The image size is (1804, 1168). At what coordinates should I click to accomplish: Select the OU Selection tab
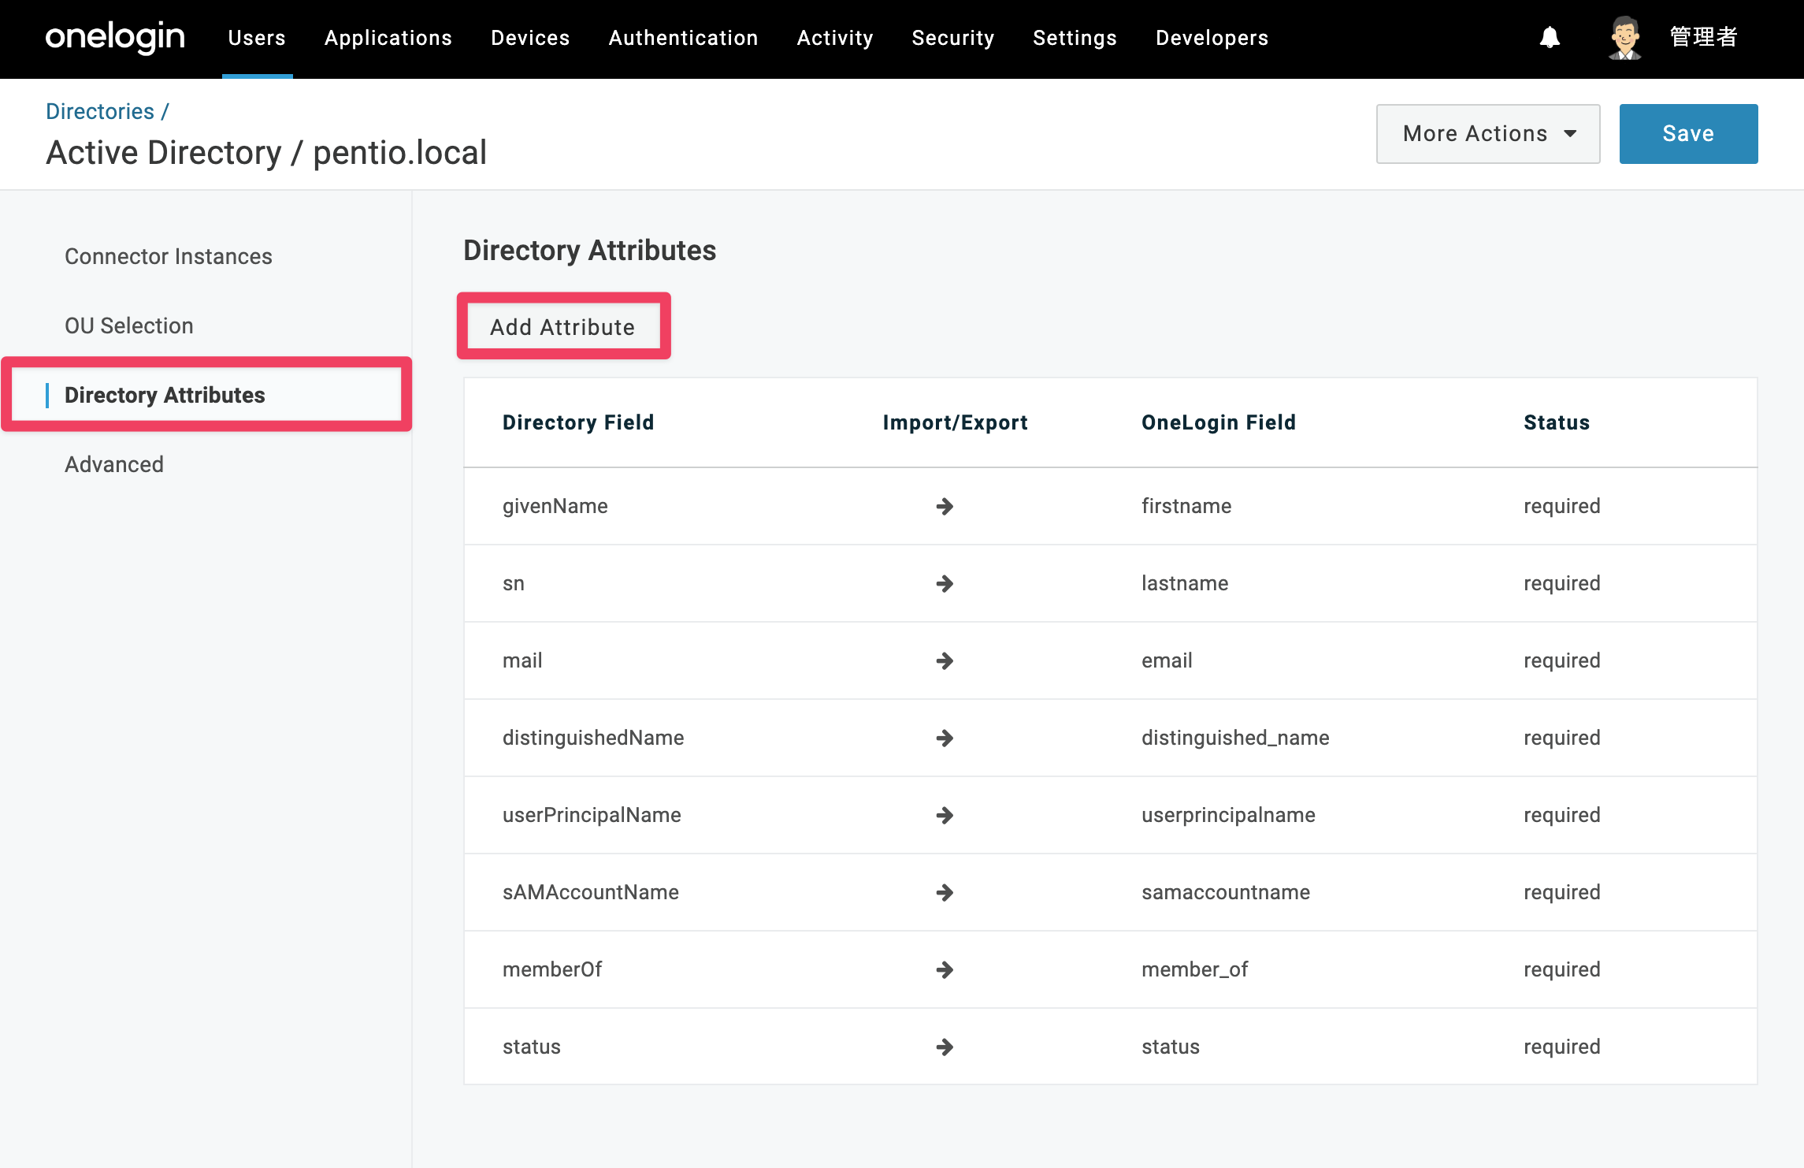[129, 325]
